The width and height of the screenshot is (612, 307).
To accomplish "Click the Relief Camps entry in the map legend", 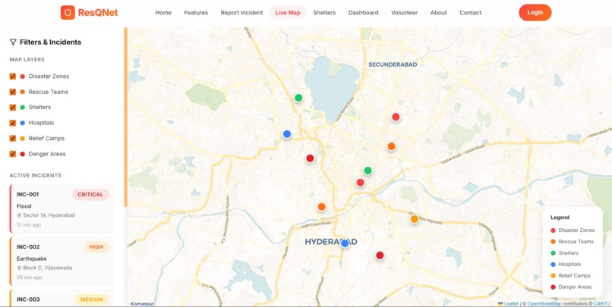I will click(x=571, y=275).
